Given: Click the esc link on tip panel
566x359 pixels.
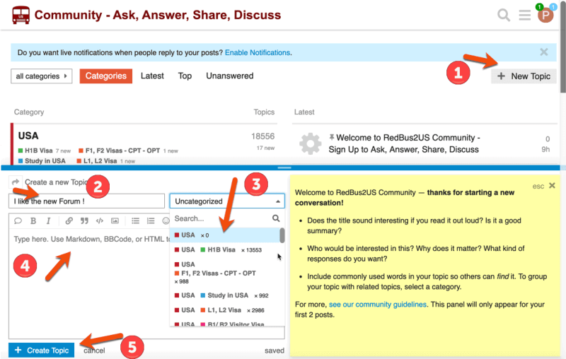Looking at the screenshot, I should [538, 187].
